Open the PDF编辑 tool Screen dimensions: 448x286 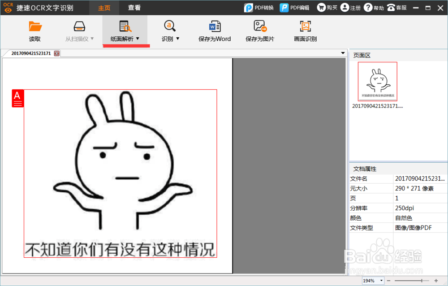coord(294,8)
